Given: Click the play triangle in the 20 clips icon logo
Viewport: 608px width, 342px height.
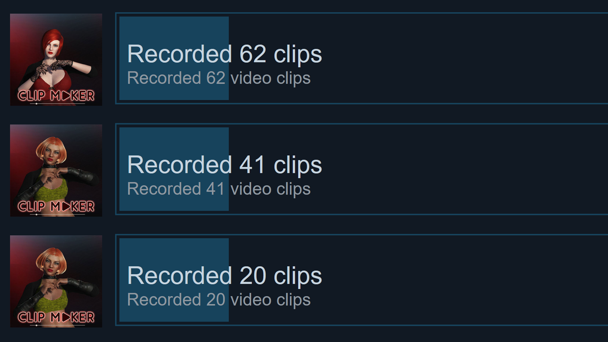Looking at the screenshot, I should pos(65,317).
